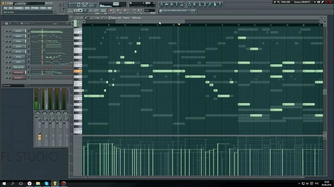334x187 pixels.
Task: Toggle mute LED for String channel
Action: 4,57
